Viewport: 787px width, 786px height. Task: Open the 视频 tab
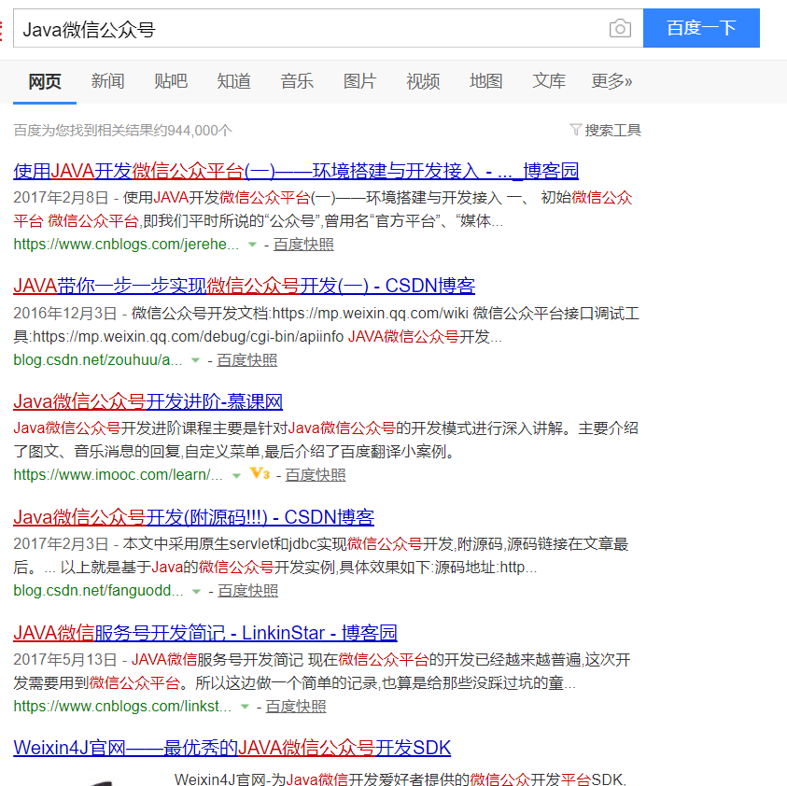(x=423, y=81)
